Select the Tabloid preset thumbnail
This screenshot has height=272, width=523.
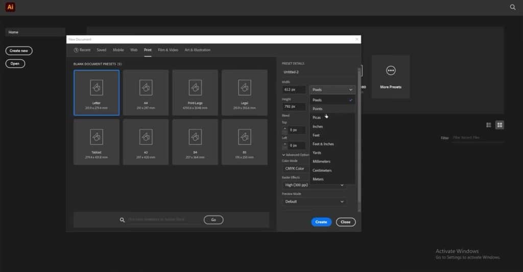click(x=97, y=142)
